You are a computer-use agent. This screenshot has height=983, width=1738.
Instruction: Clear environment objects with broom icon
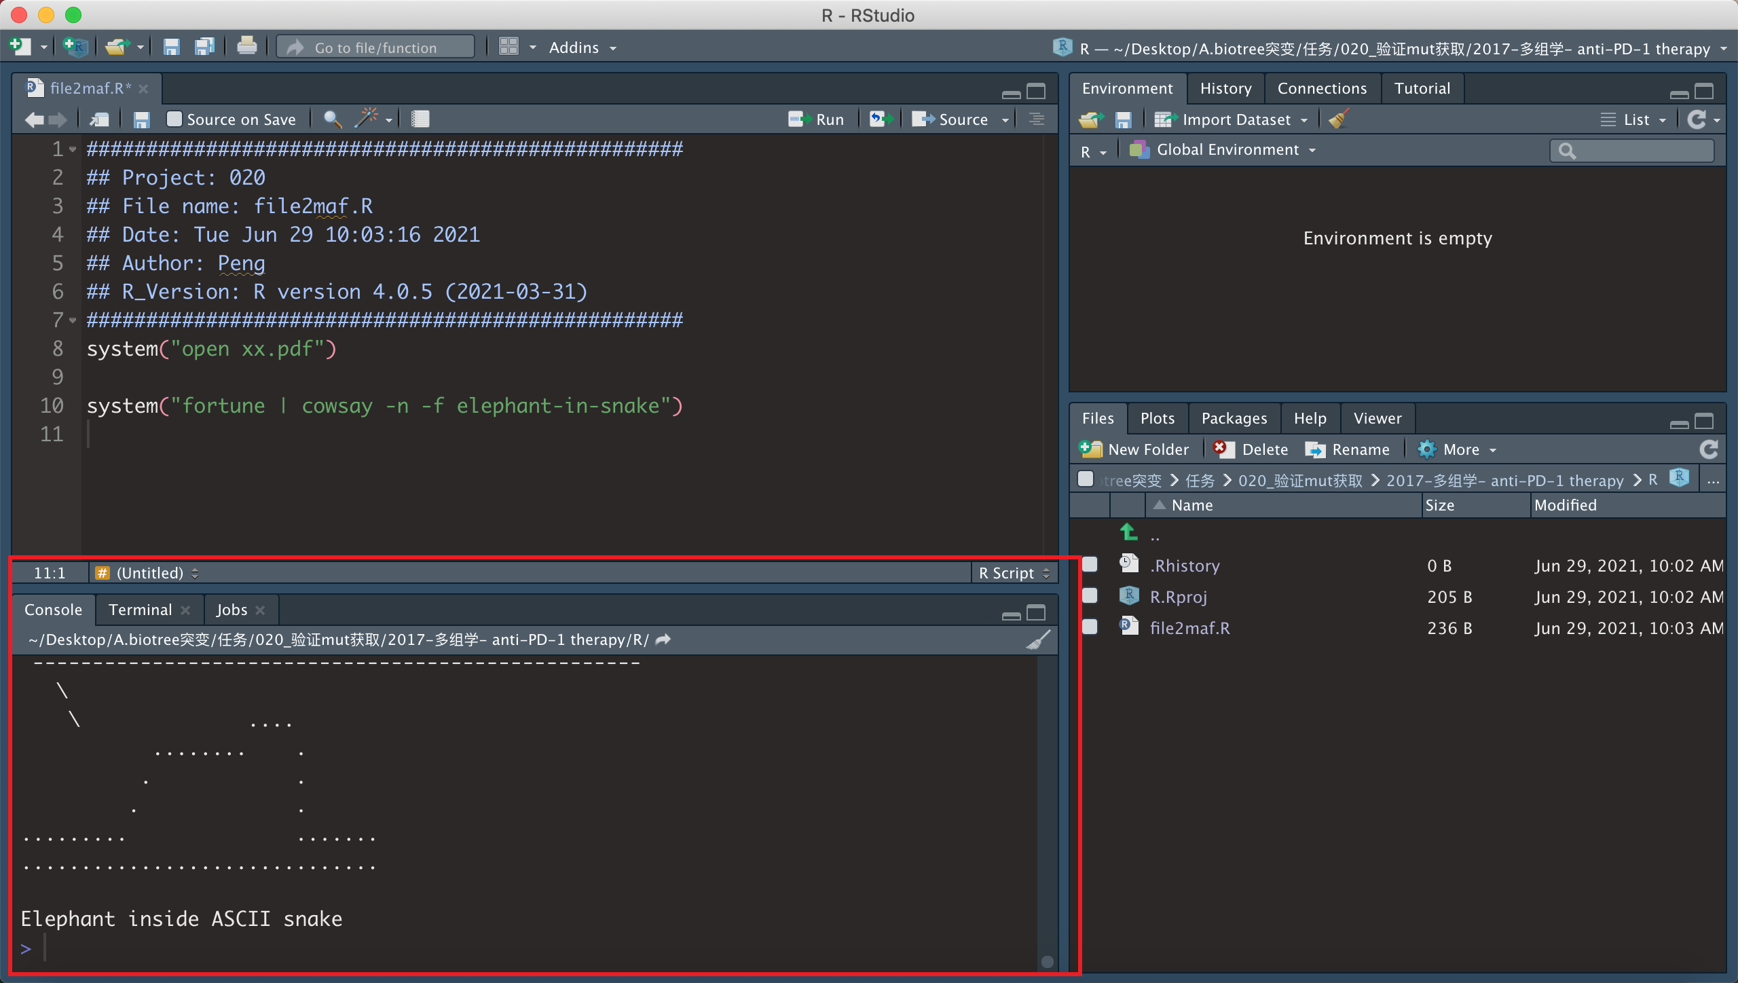(1339, 119)
